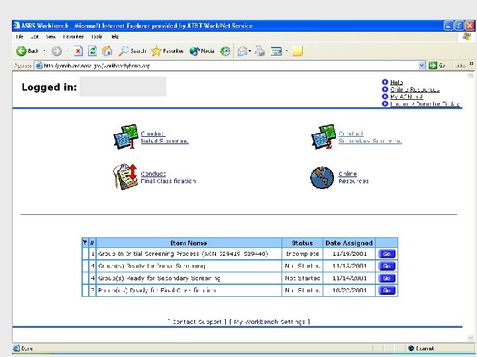
Task: Follow the Conduct Secondary Screening link
Action: [x=370, y=138]
